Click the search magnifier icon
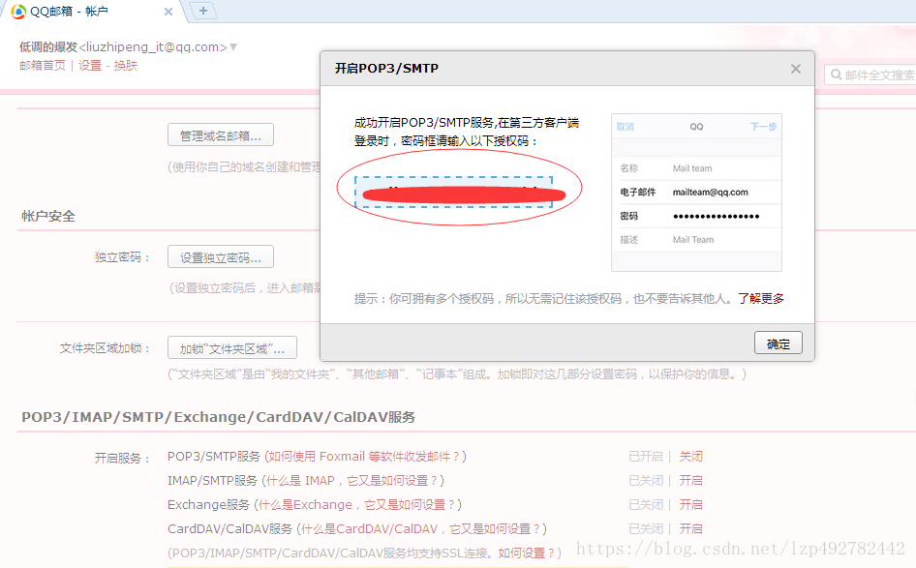Screen dimensions: 916x568 [x=836, y=75]
